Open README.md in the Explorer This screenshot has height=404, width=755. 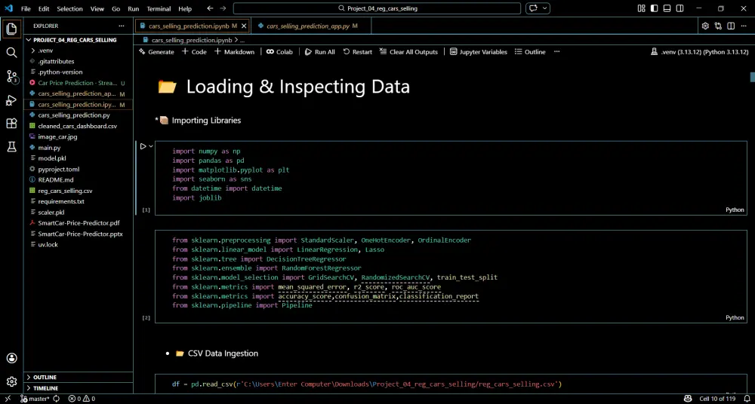[x=78, y=180]
